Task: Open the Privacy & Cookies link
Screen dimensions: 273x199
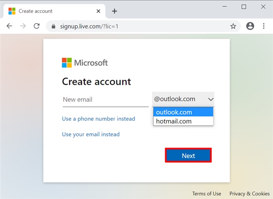Action: pos(249,194)
